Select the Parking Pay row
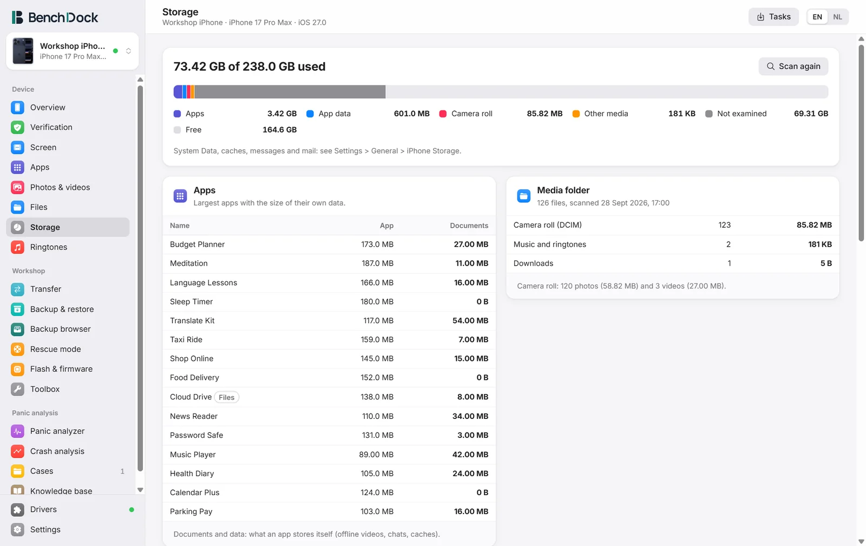Screen dimensions: 866x546 click(x=329, y=511)
